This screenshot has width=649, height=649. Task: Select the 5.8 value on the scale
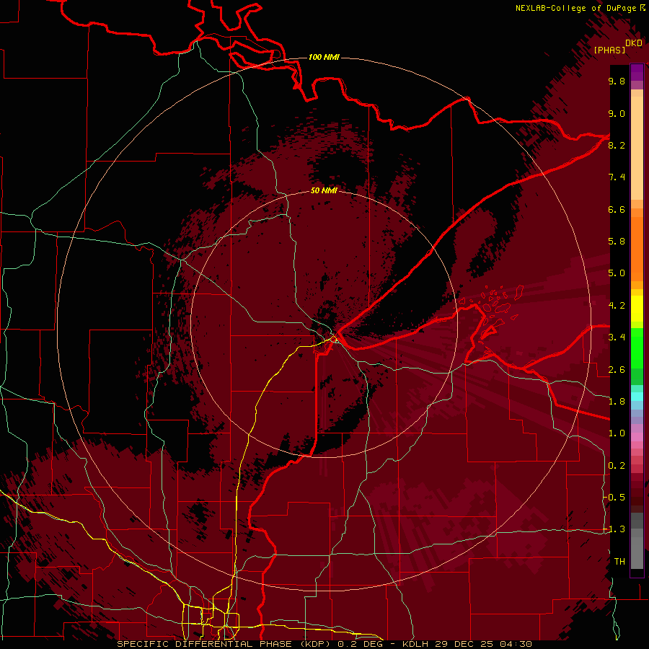pyautogui.click(x=617, y=242)
